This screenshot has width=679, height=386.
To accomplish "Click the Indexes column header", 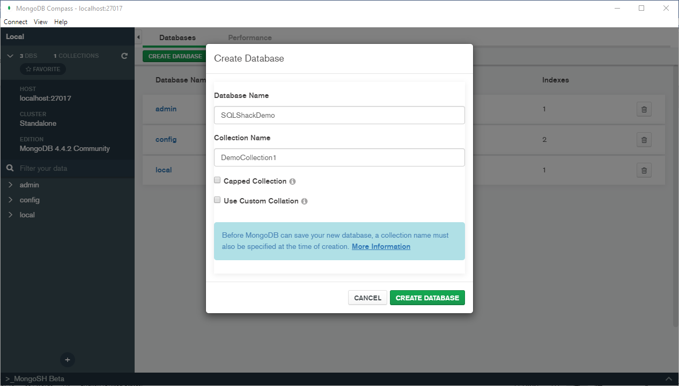I will pos(556,80).
